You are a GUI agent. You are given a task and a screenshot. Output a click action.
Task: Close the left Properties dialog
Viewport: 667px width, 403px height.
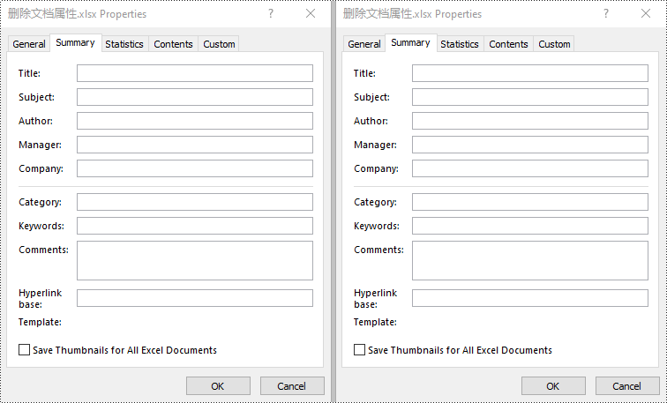[x=311, y=13]
